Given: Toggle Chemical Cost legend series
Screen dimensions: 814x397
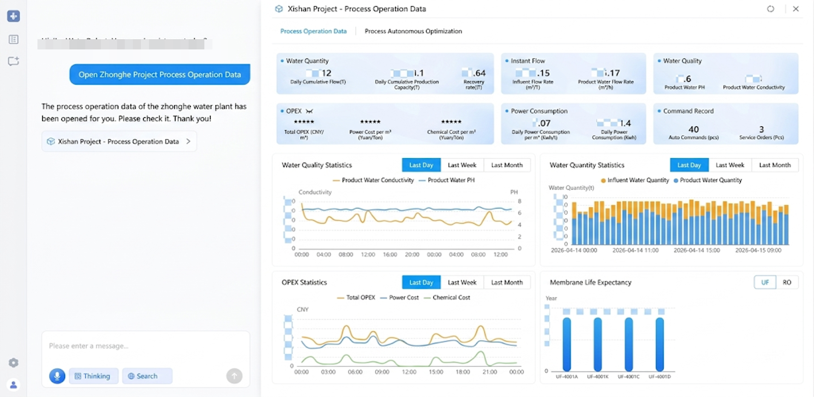Looking at the screenshot, I should pos(447,298).
